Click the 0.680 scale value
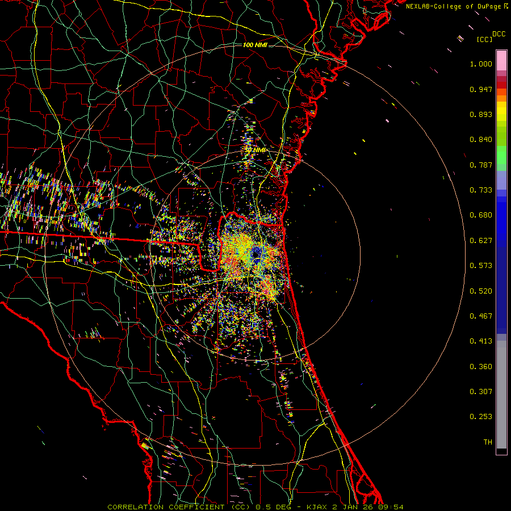Screen dimensions: 511x511 coord(481,215)
